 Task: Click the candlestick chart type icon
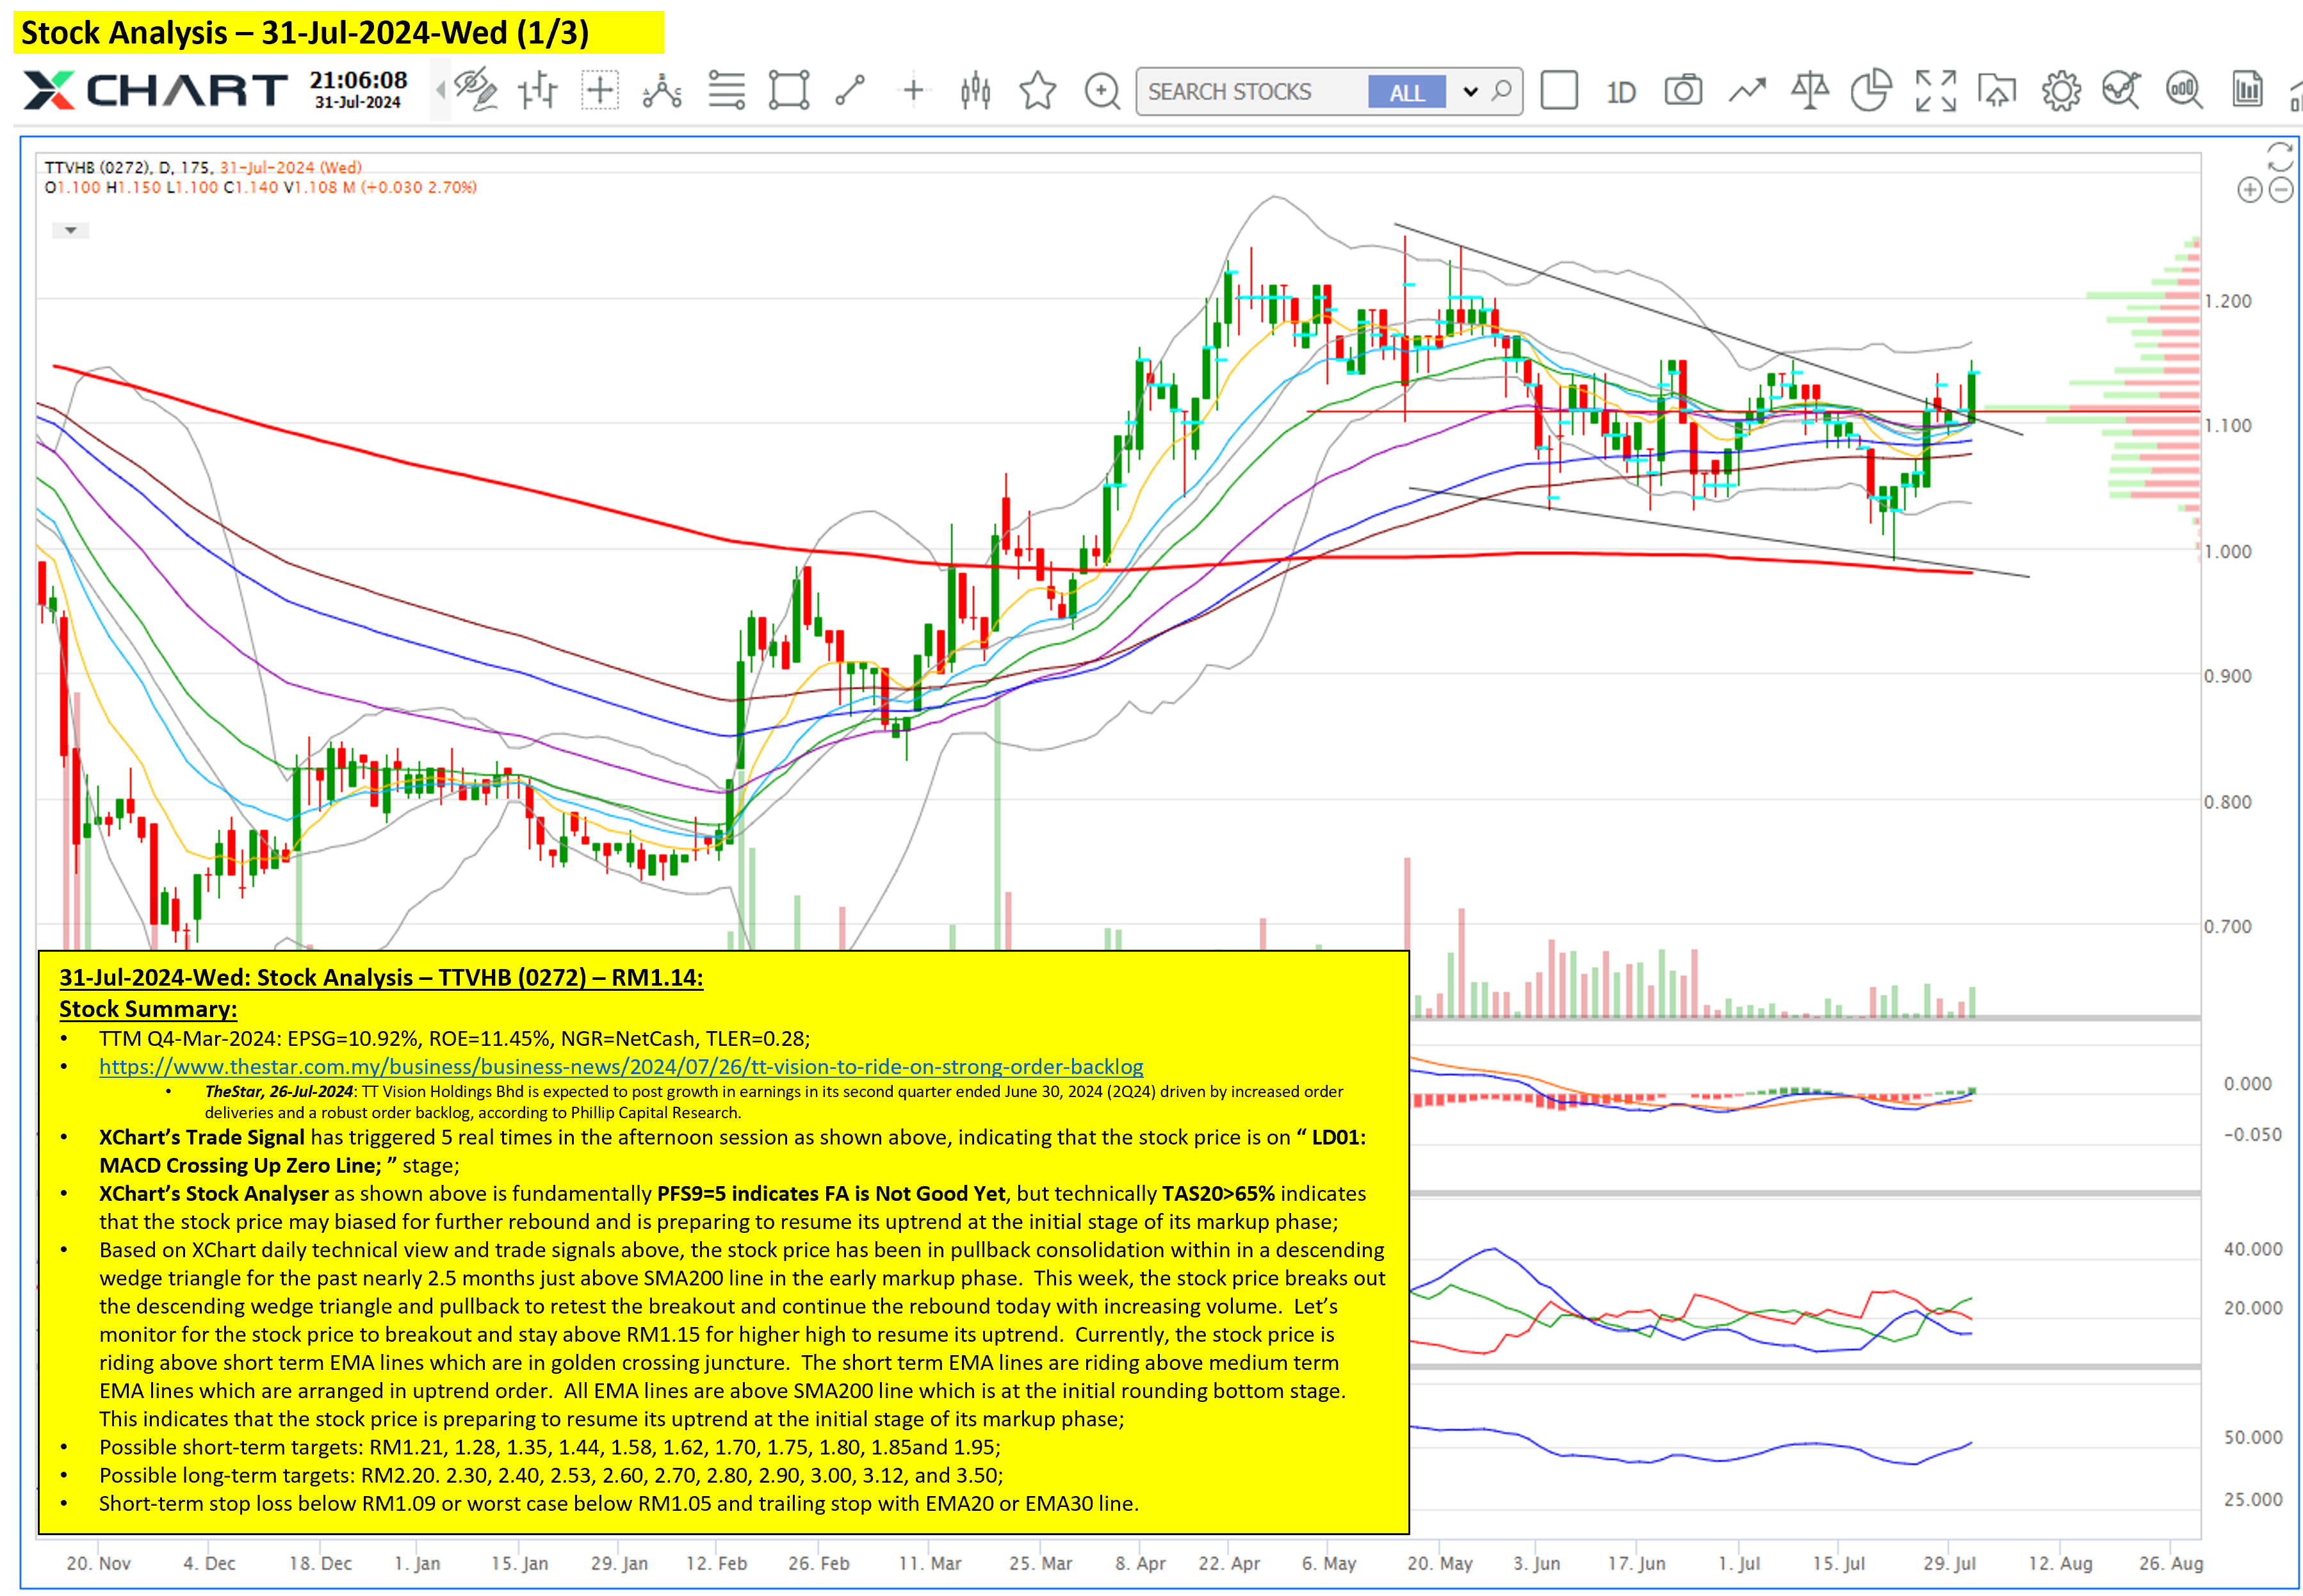[x=975, y=91]
